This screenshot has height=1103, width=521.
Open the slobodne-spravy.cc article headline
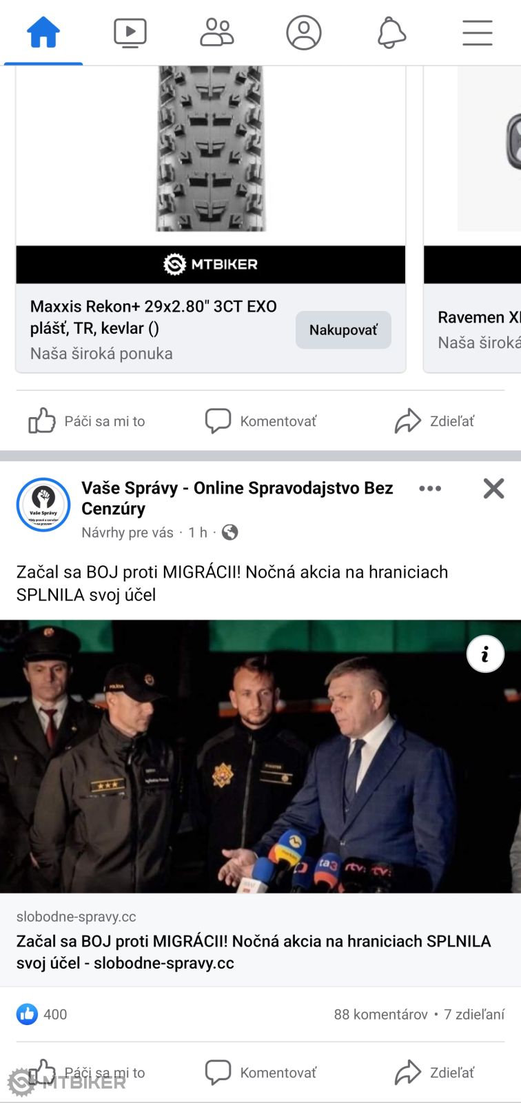(254, 952)
